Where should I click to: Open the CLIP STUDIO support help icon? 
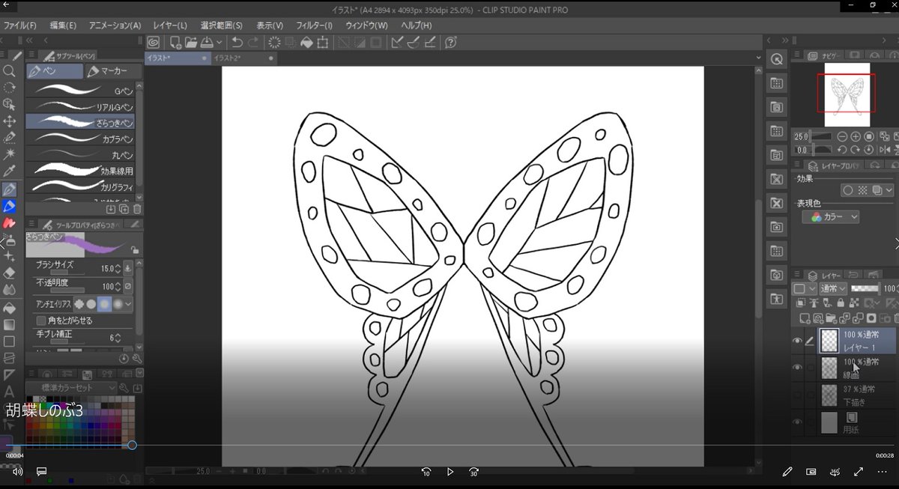(451, 42)
